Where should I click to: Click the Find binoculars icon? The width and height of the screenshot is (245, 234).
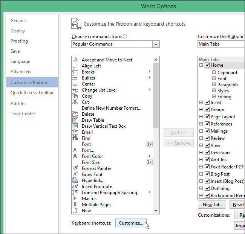point(75,138)
